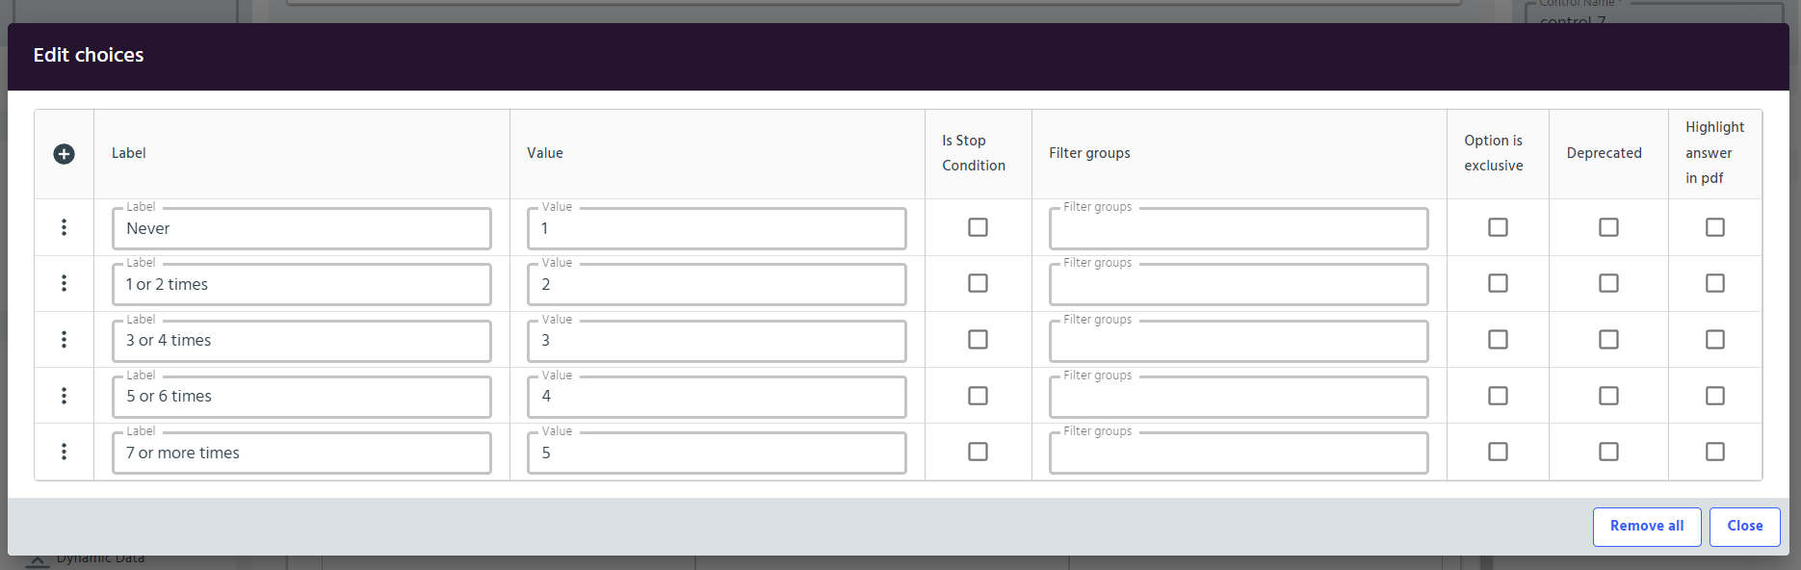Focus the Value field for 7 or more times

coord(717,453)
